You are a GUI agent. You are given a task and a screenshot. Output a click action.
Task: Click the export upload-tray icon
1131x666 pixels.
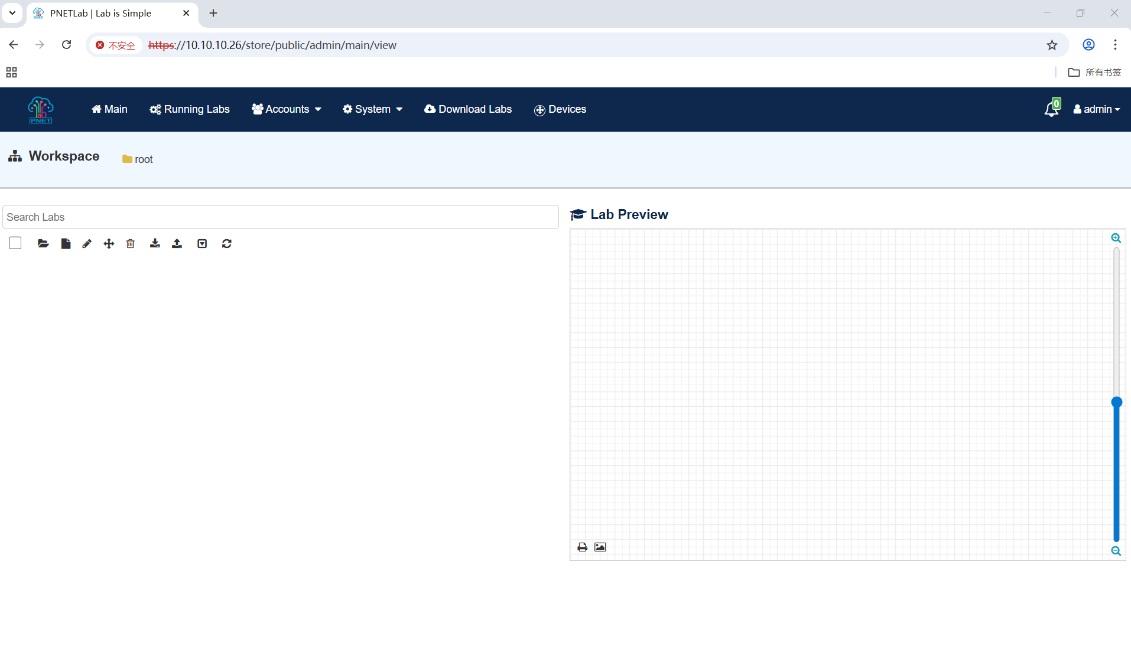[x=177, y=244]
